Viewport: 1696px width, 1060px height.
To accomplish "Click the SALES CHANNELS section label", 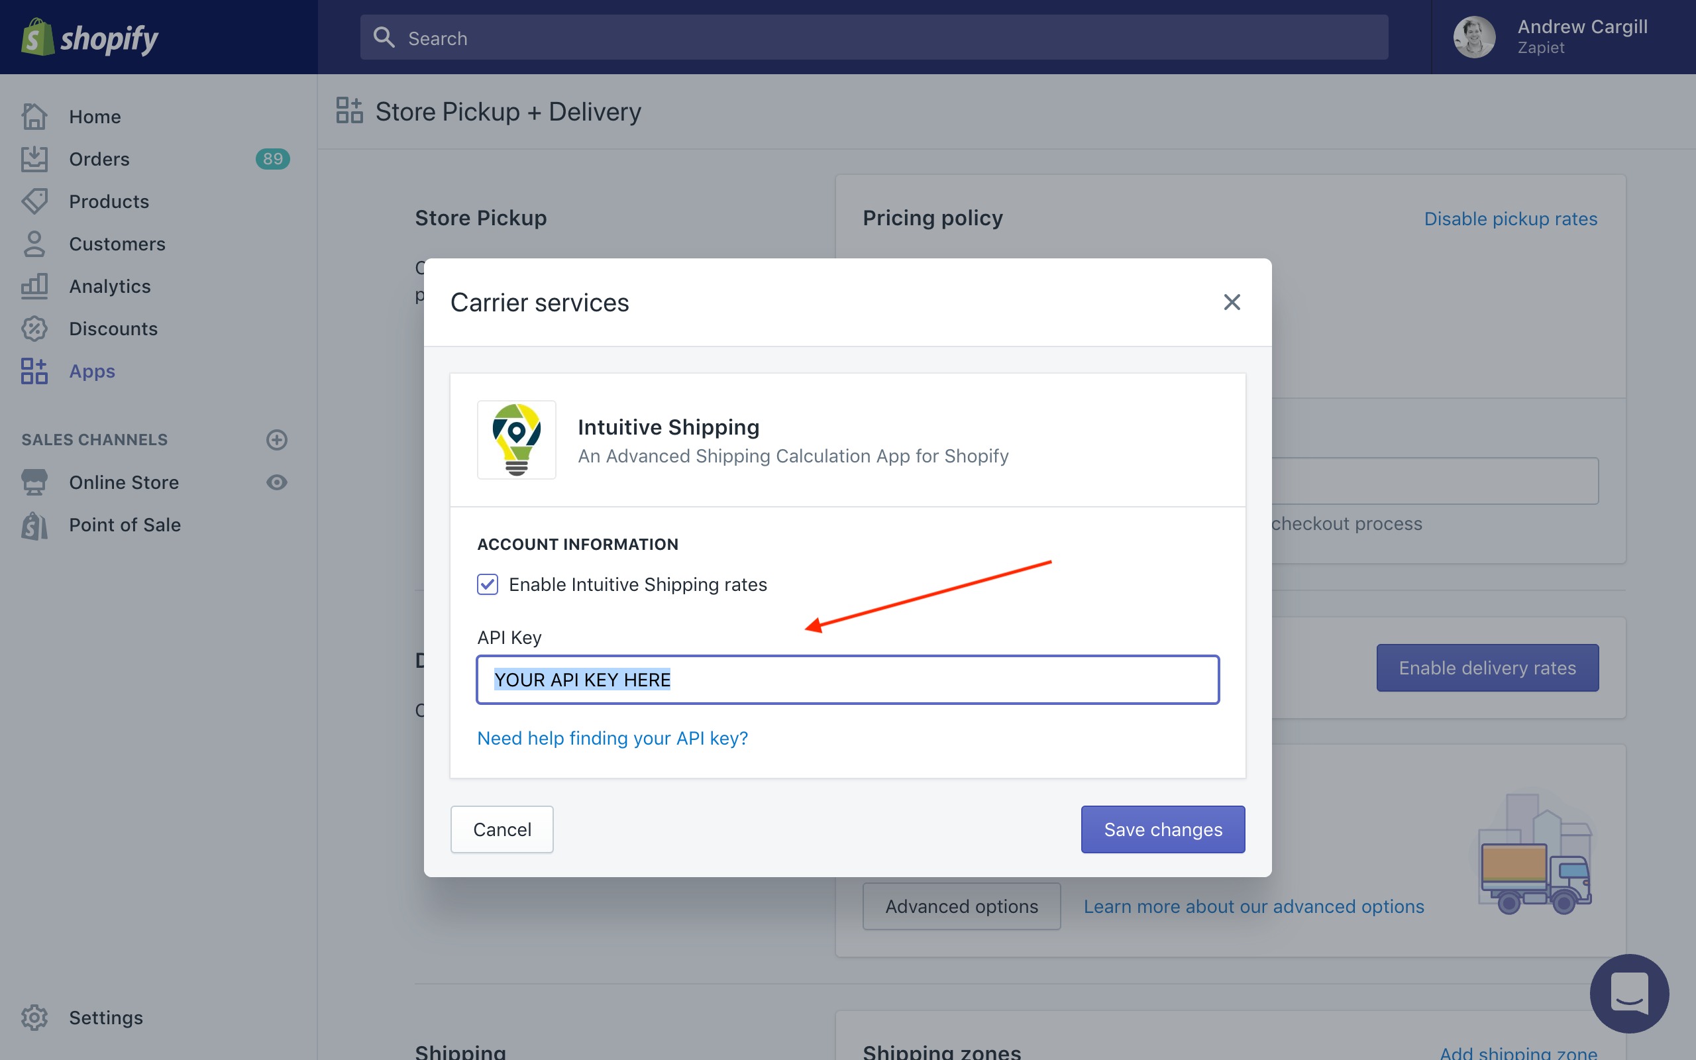I will (x=95, y=439).
